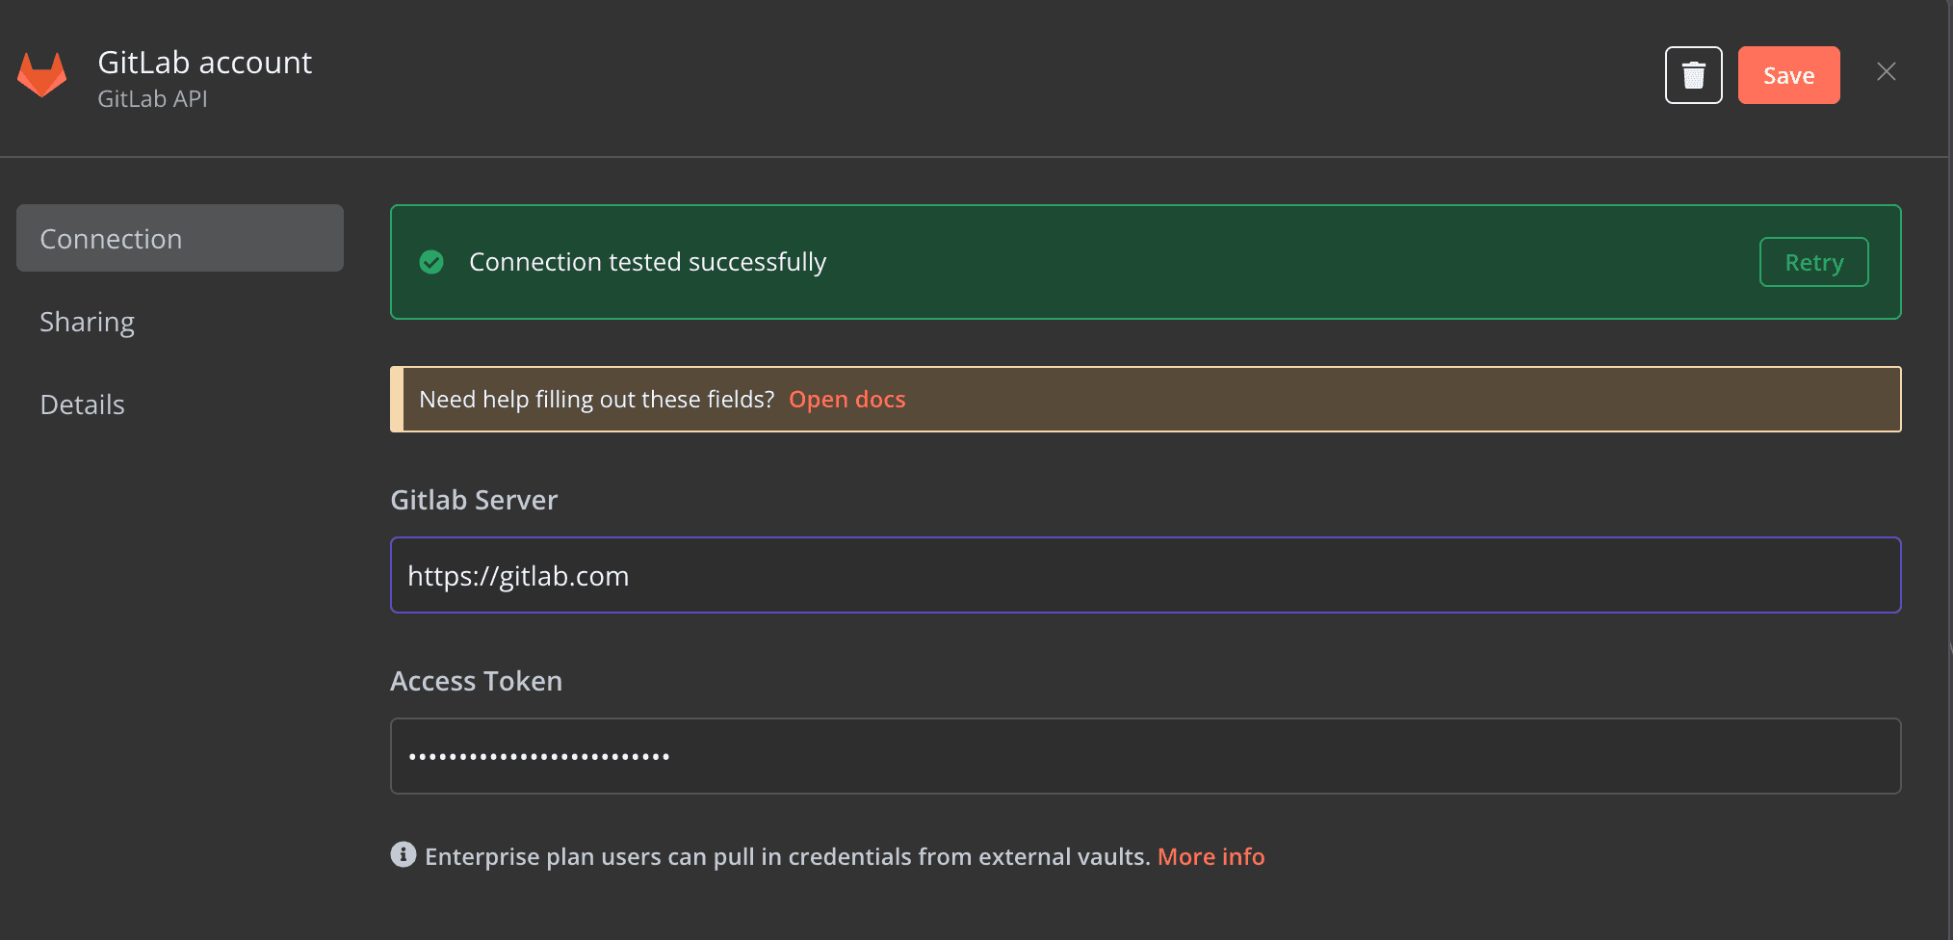
Task: Click the GitLab account title
Action: click(204, 62)
